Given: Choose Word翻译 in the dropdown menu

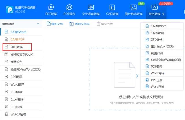Looking at the screenshot, I should pos(162,73).
